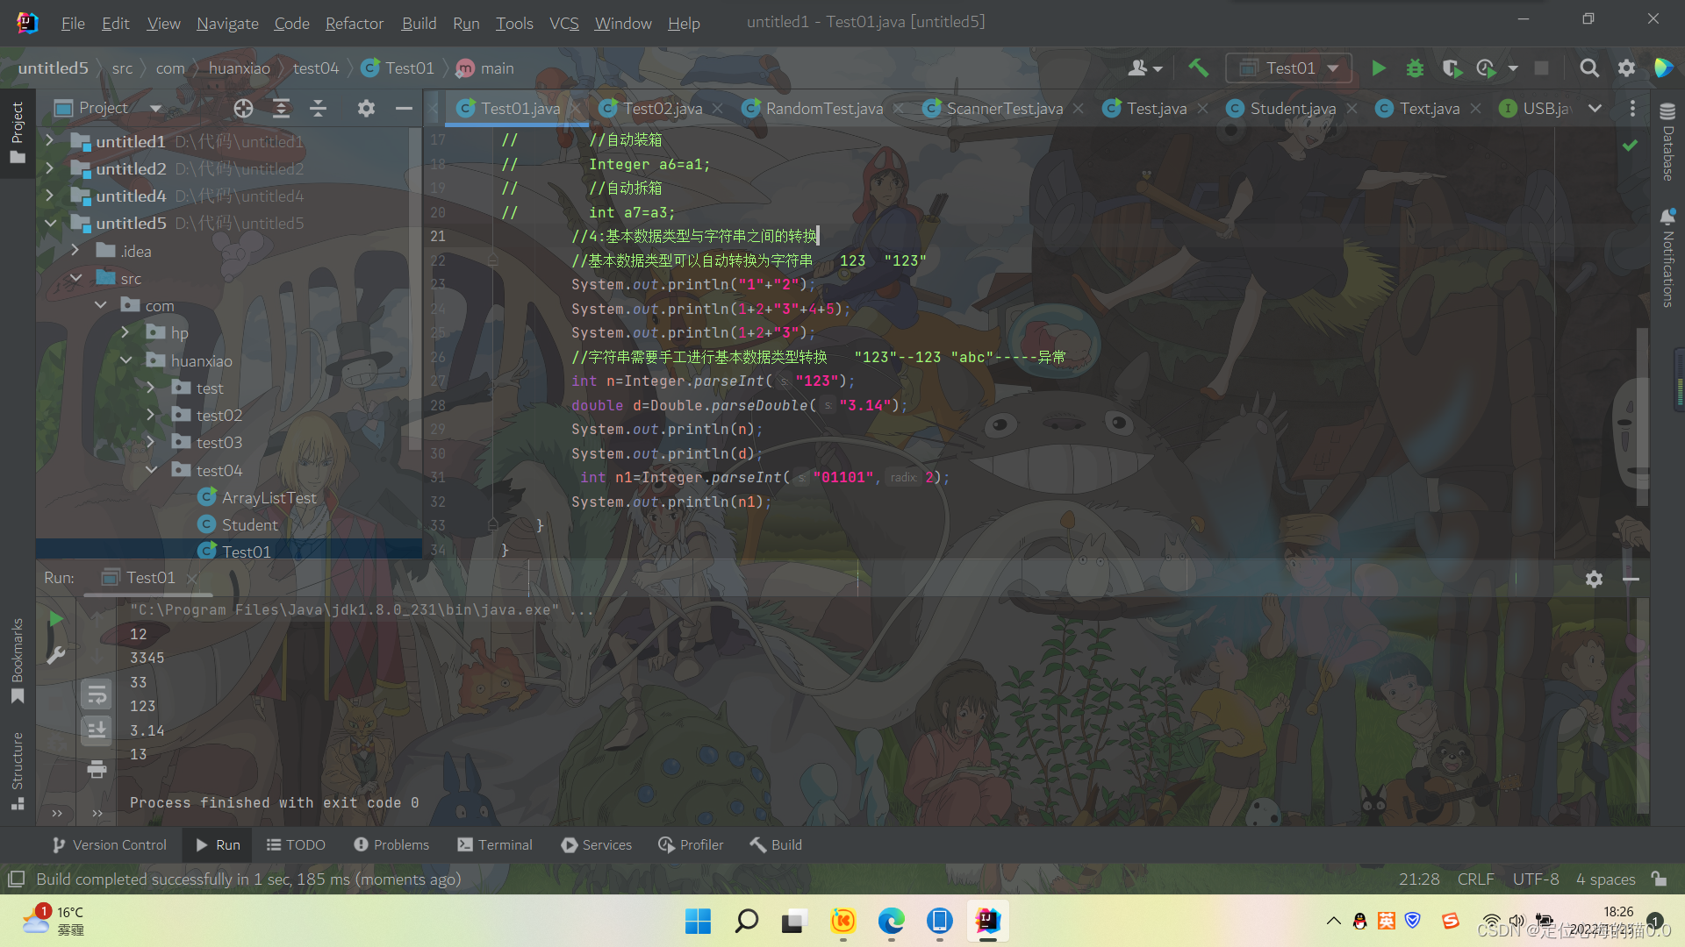This screenshot has height=947, width=1685.
Task: Expand the untitled1 project node
Action: [50, 141]
